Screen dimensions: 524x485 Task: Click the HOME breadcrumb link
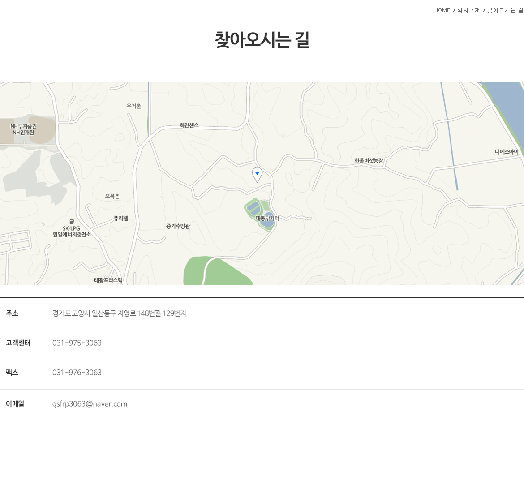pyautogui.click(x=442, y=10)
